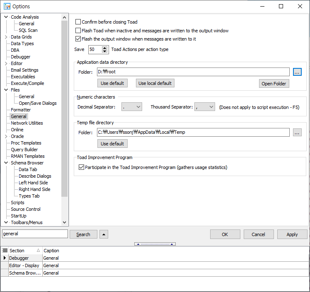Screen dimensions: 310x292
Task: Select Describe Dialogs under Schema Browser
Action: (x=35, y=176)
